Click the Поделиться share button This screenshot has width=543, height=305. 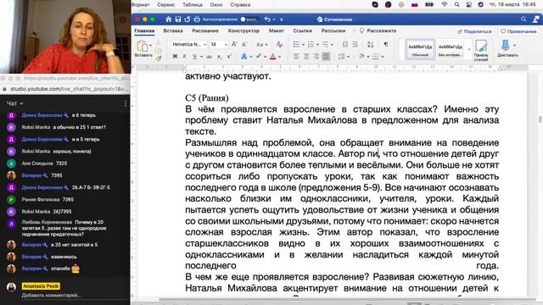[474, 31]
